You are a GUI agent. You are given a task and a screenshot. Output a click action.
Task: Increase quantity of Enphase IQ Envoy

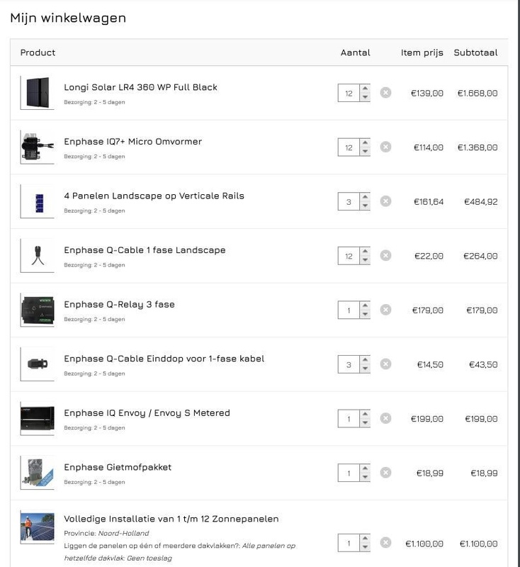click(x=365, y=415)
